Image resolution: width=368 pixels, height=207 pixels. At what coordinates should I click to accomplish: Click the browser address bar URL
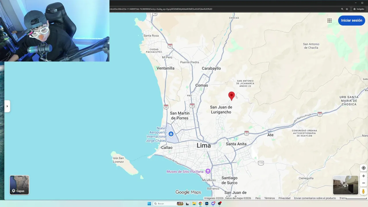click(161, 9)
